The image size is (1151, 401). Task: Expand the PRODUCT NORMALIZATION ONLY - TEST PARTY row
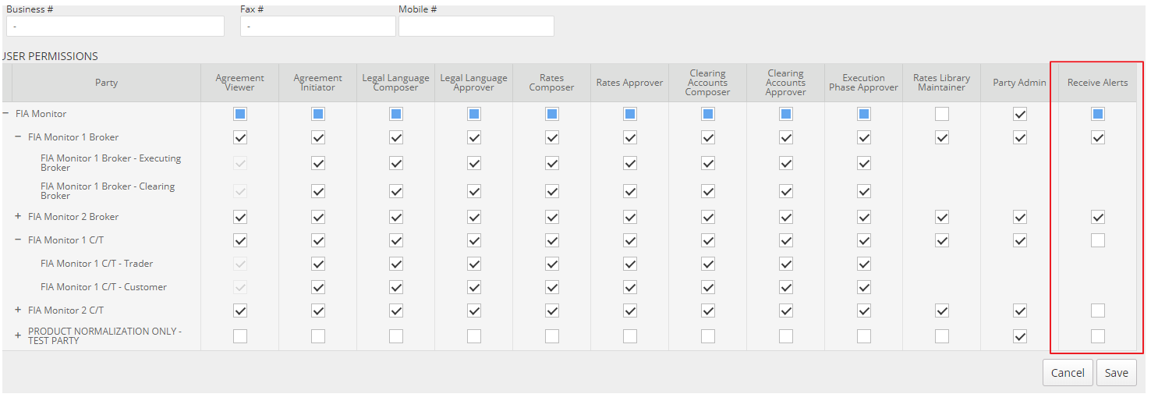tap(18, 335)
